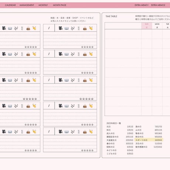
Task: Select the pink SUN column header
Action: click(147, 26)
